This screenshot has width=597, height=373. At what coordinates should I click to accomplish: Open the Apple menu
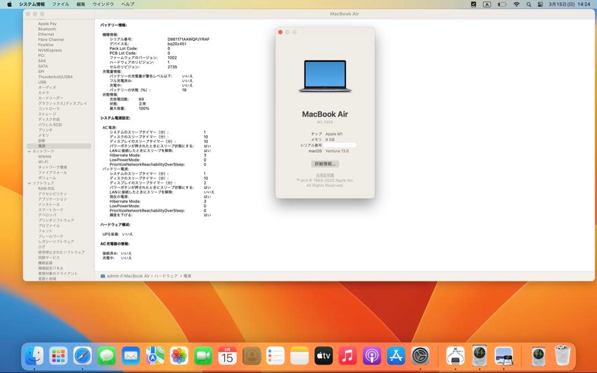9,4
